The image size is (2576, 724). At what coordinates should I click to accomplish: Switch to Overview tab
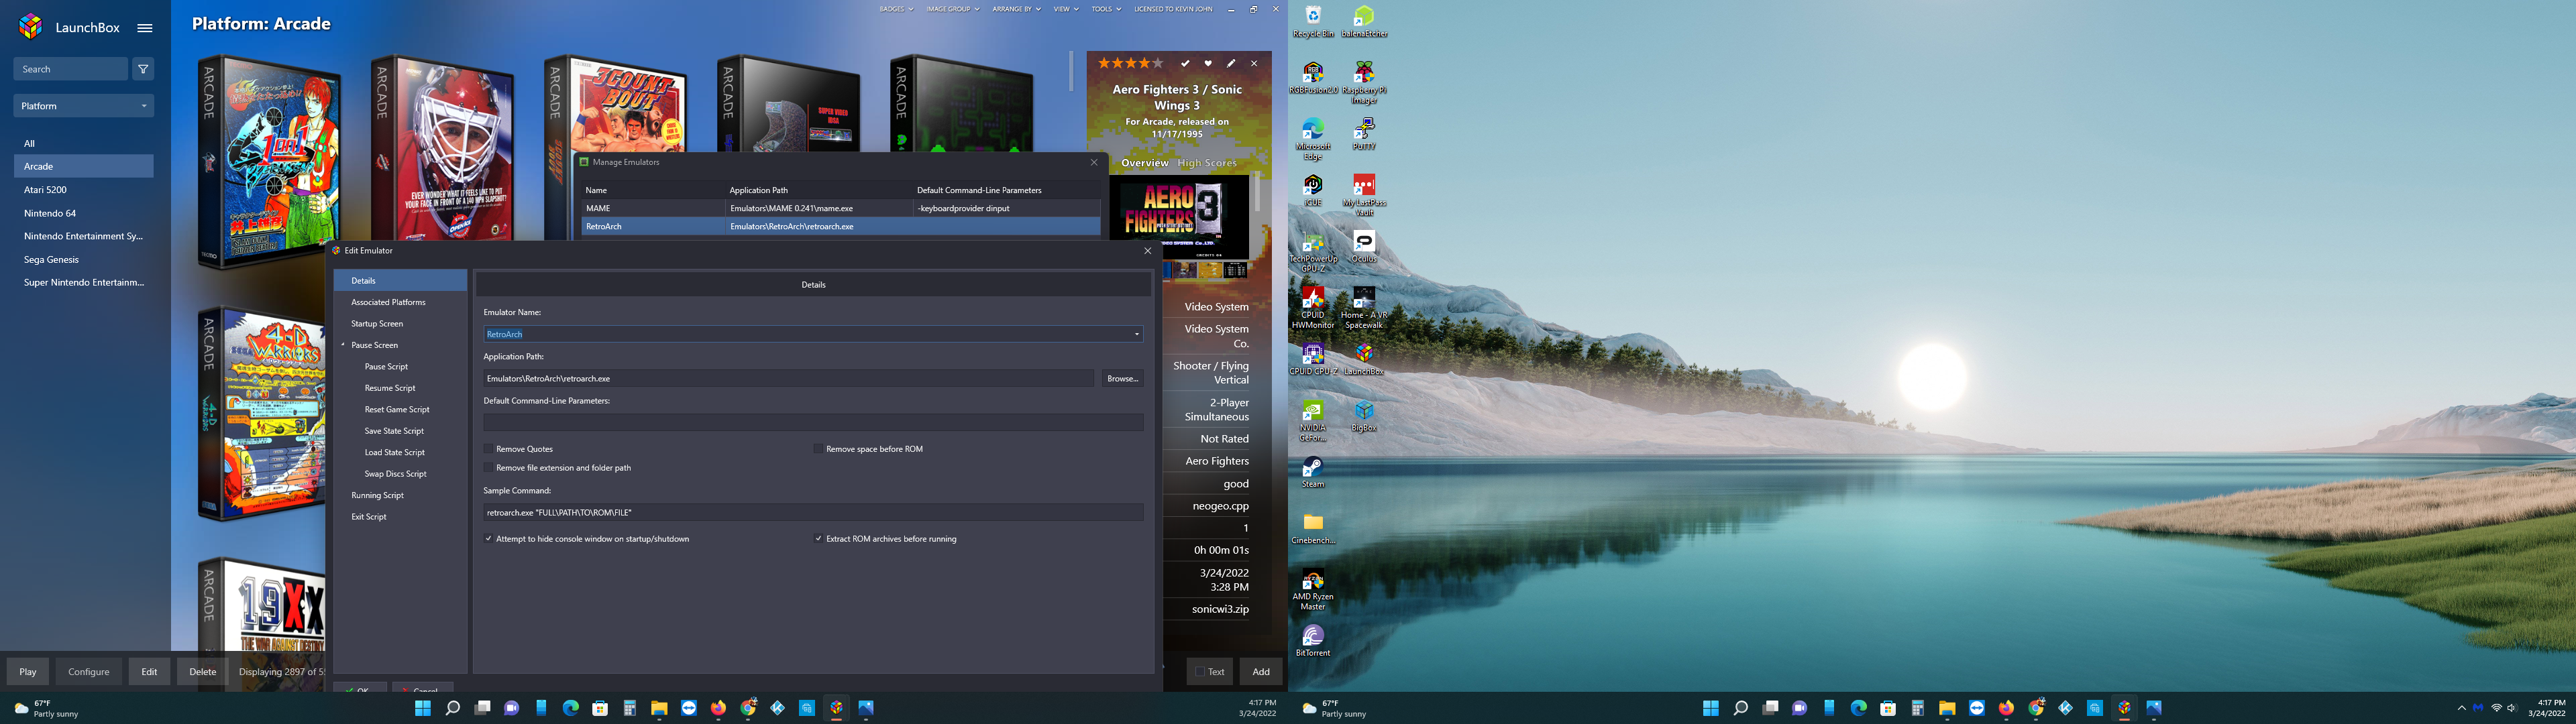coord(1144,163)
